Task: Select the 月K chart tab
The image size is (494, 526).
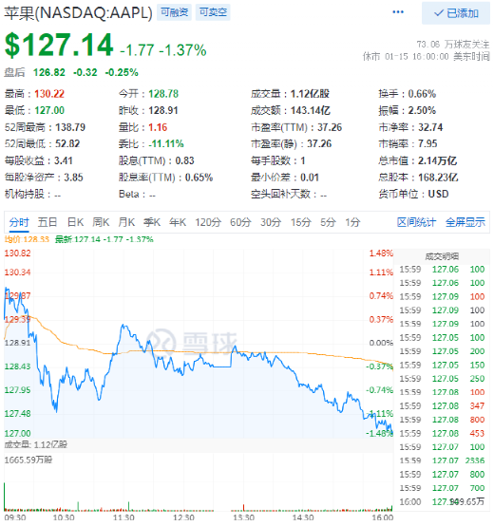Action: click(x=126, y=222)
